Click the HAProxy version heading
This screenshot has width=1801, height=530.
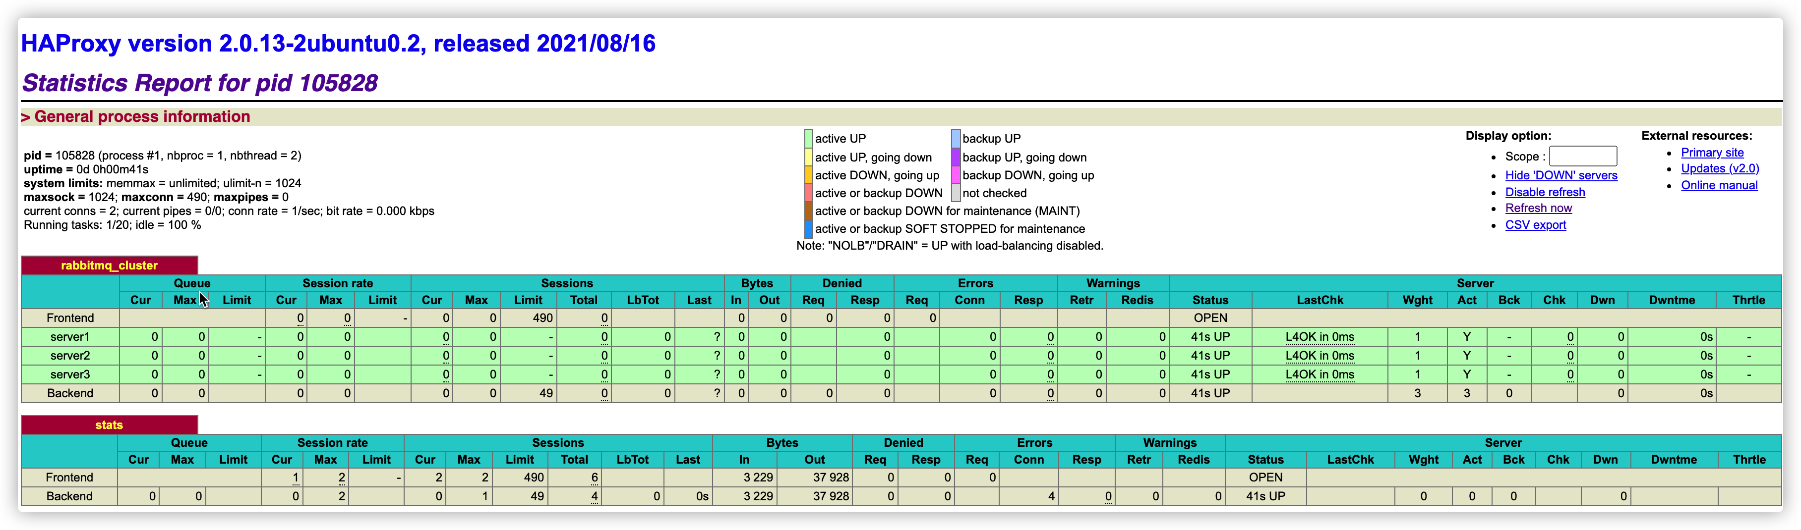point(338,43)
